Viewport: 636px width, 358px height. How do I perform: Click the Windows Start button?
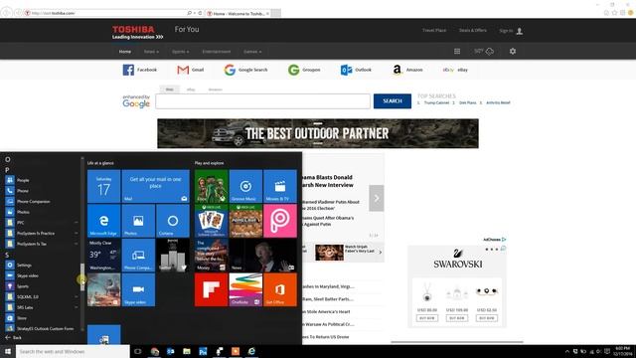[x=8, y=351]
